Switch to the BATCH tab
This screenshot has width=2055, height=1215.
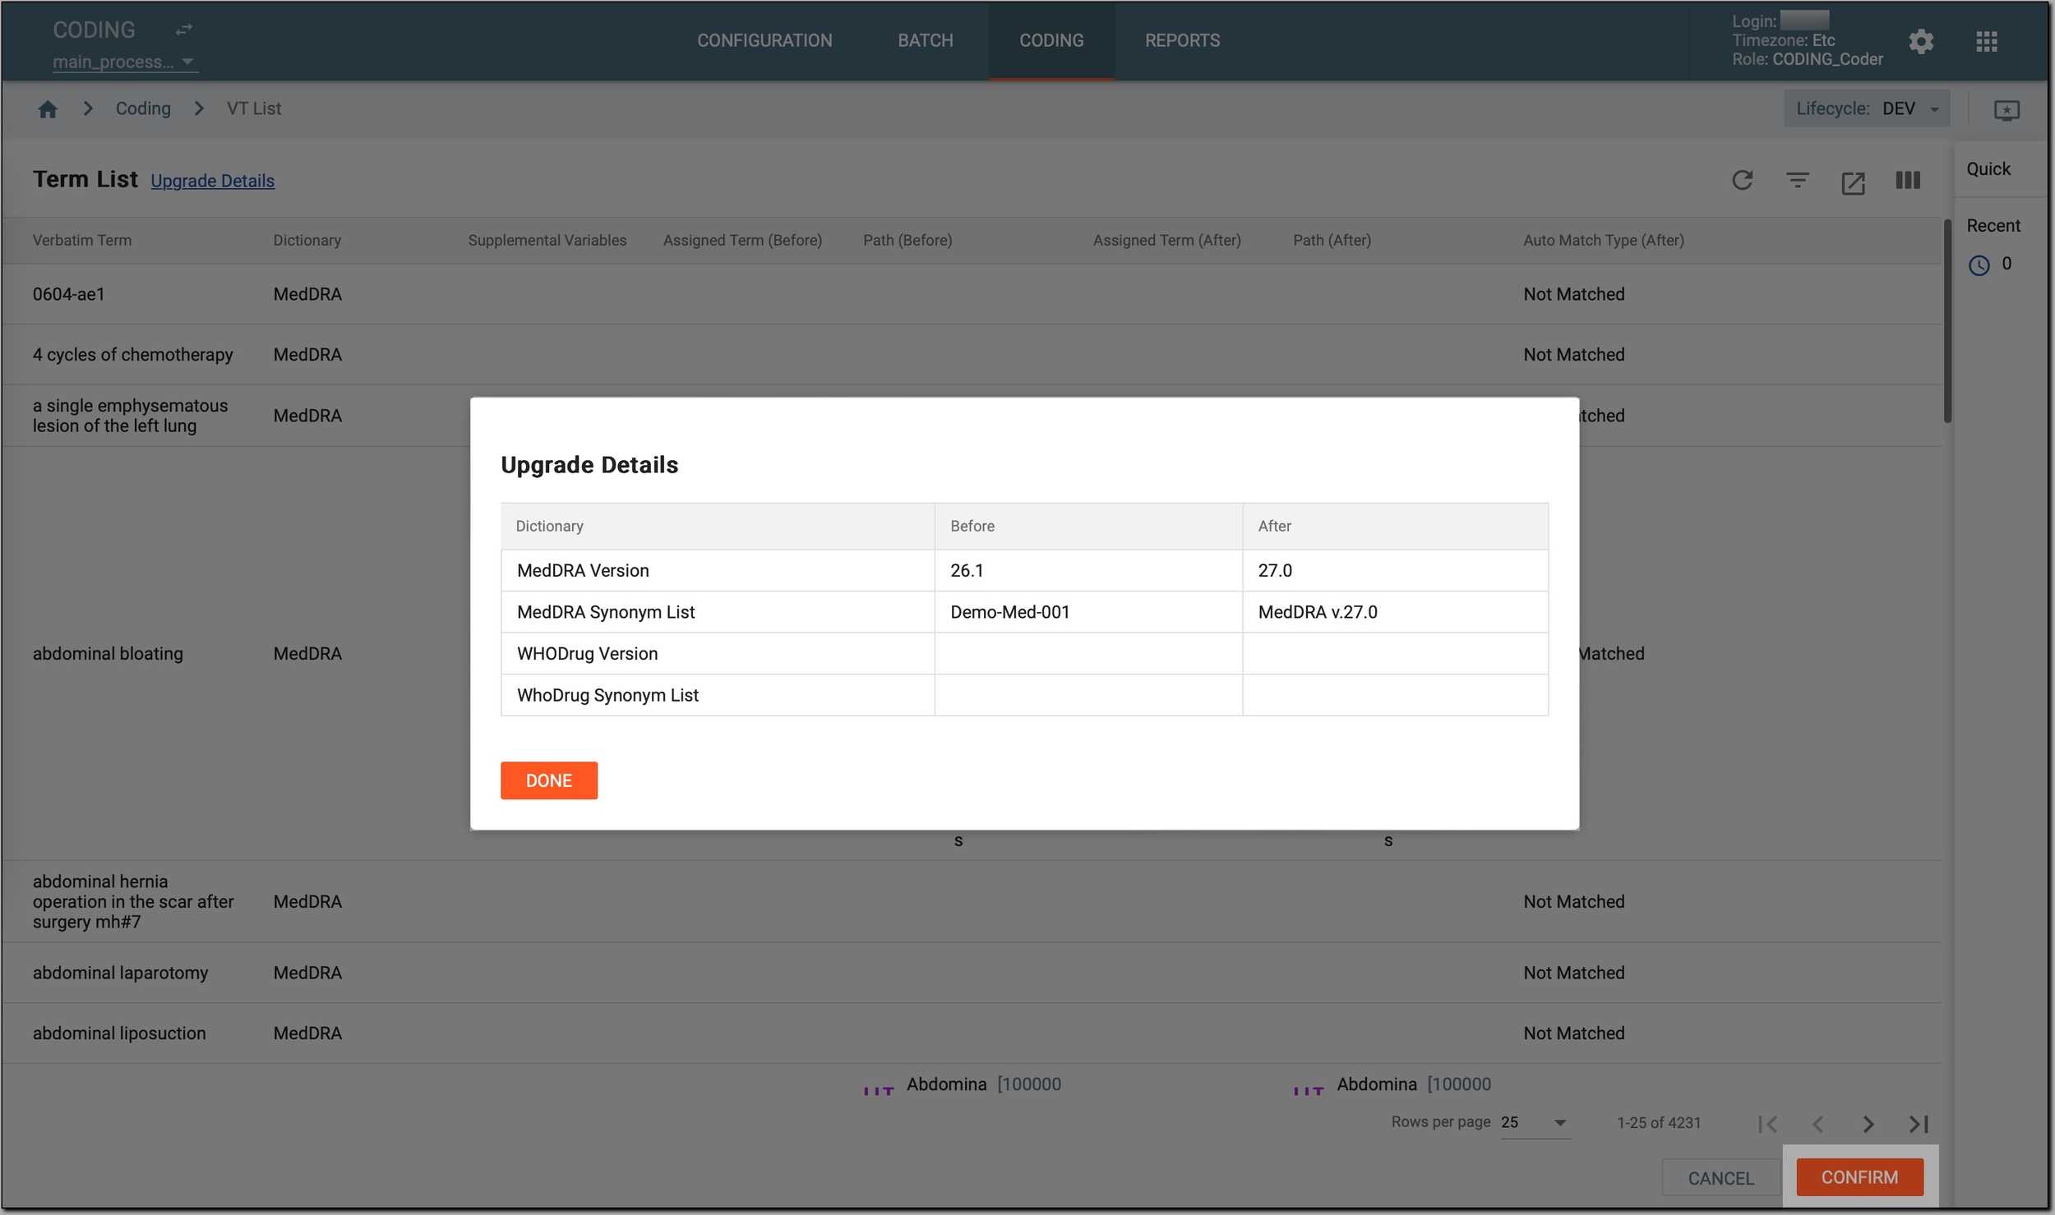tap(925, 40)
